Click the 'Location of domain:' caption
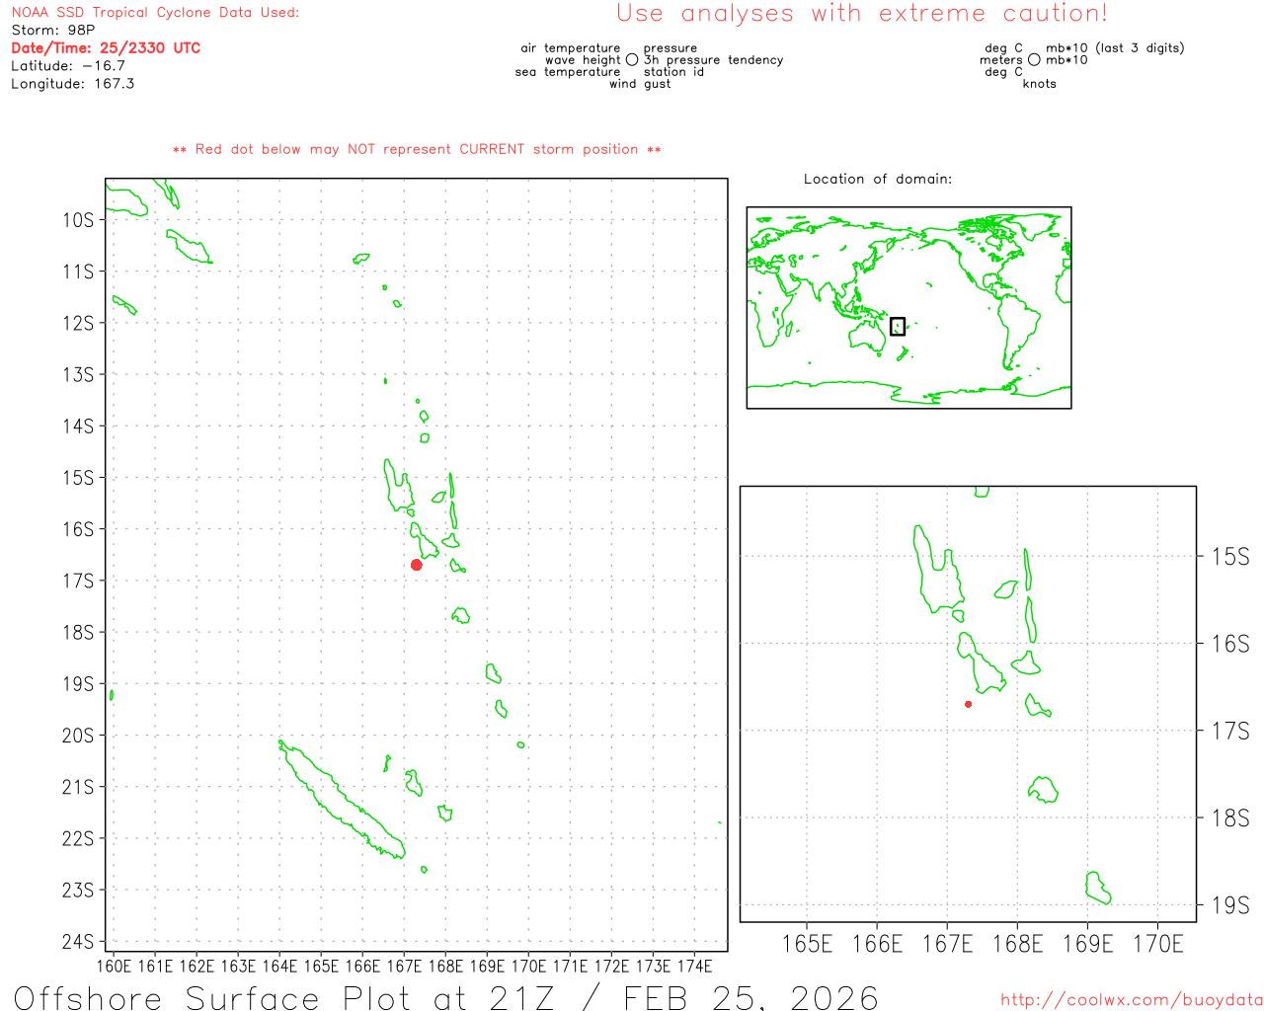1264x1011 pixels. click(877, 179)
